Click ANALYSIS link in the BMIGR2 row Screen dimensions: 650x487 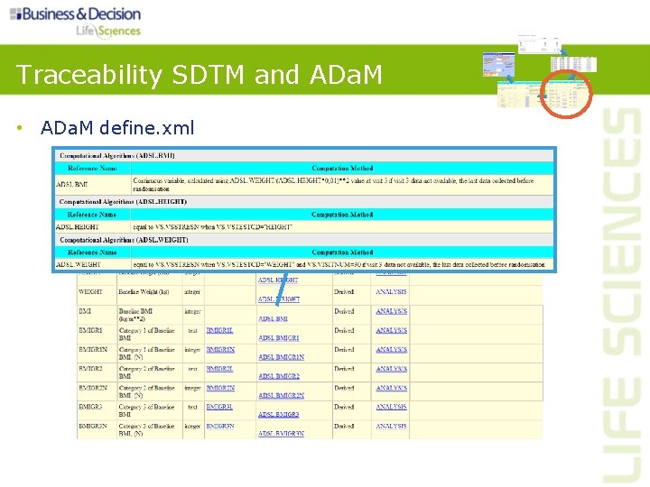(x=391, y=369)
